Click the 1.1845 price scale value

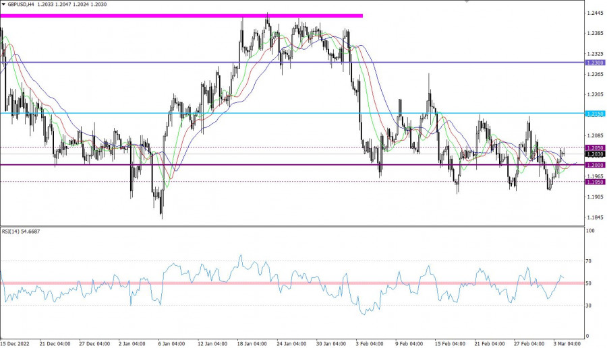pos(595,217)
